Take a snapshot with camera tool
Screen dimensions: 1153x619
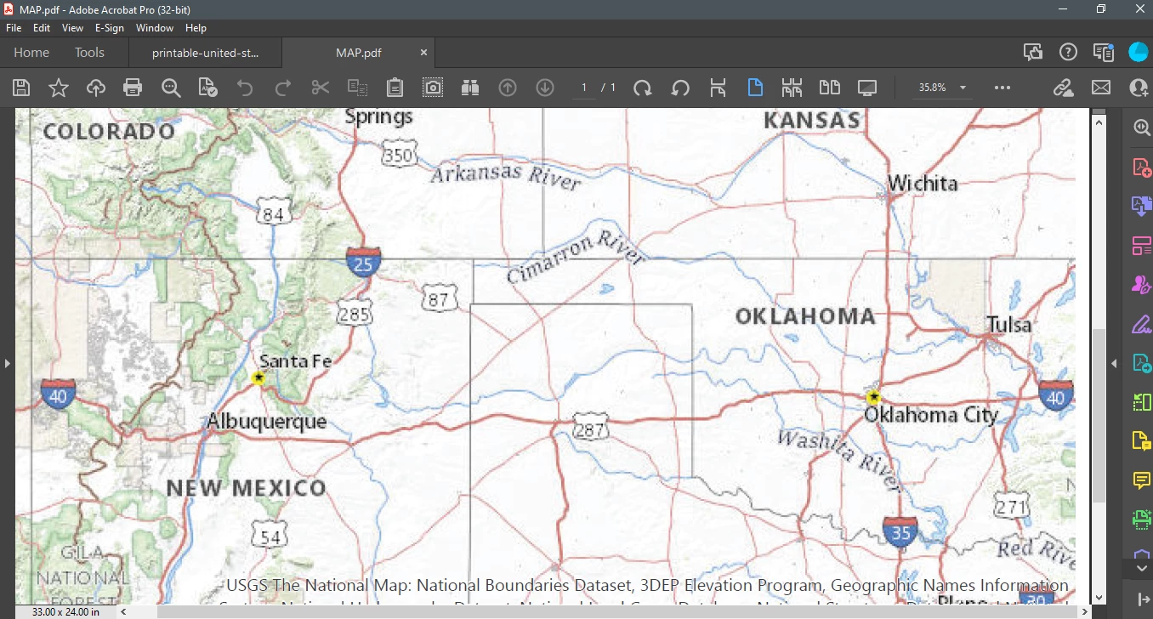coord(433,88)
